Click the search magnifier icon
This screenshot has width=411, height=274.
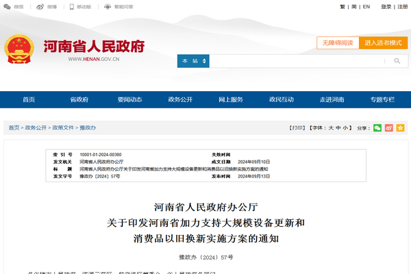(397, 61)
